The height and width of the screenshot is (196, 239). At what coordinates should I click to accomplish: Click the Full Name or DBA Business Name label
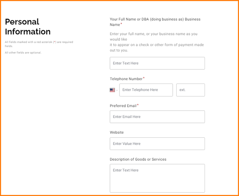(x=155, y=19)
